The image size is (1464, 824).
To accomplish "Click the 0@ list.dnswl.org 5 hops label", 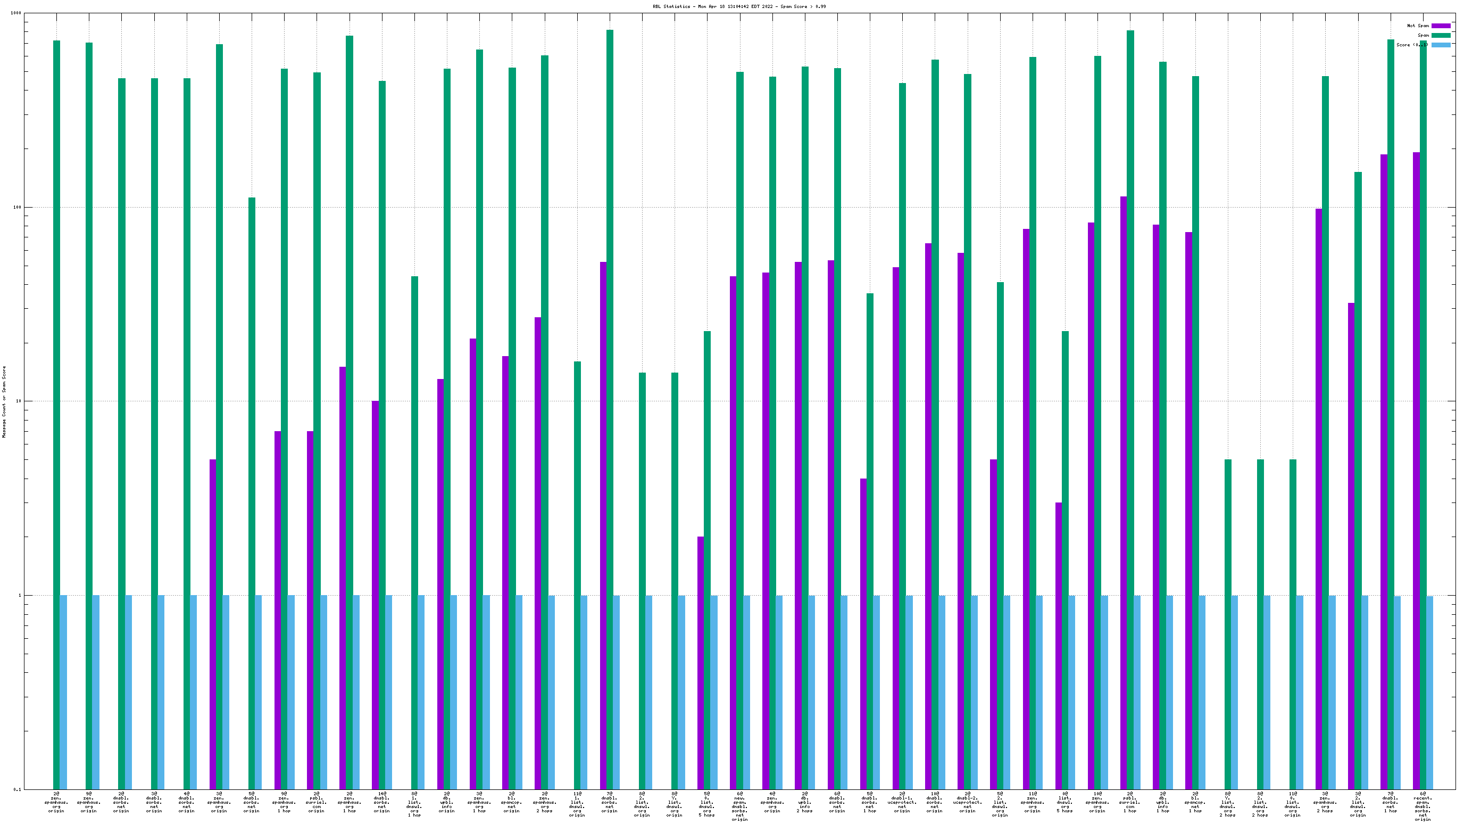I will 1064,802.
